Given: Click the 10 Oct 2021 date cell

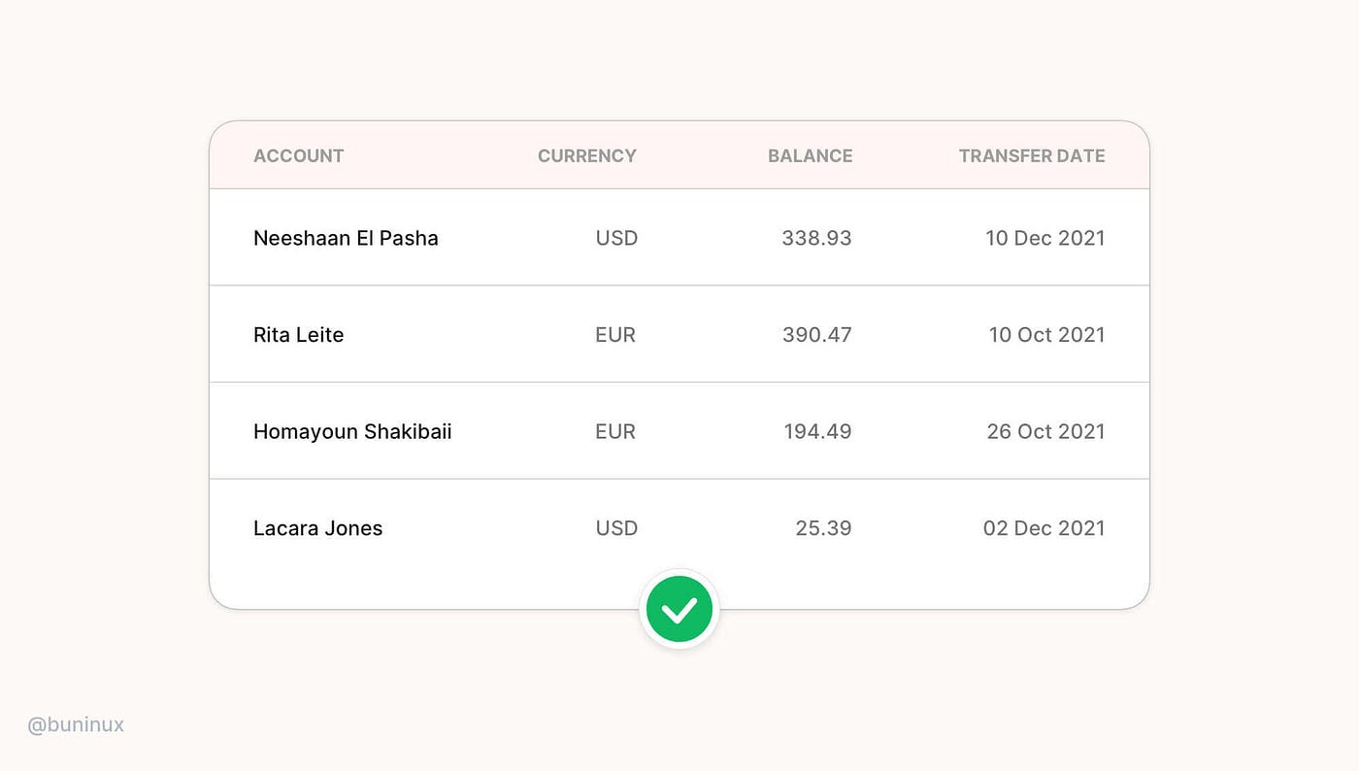Looking at the screenshot, I should point(1047,335).
